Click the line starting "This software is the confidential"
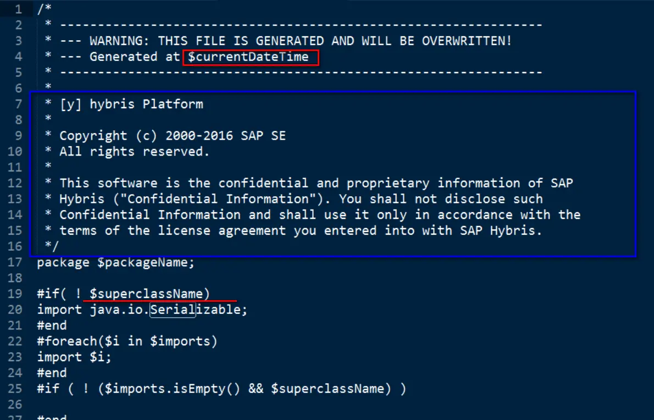The height and width of the screenshot is (420, 654). (316, 183)
